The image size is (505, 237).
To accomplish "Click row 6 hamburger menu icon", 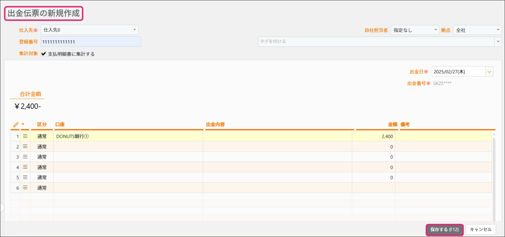I will pyautogui.click(x=25, y=188).
